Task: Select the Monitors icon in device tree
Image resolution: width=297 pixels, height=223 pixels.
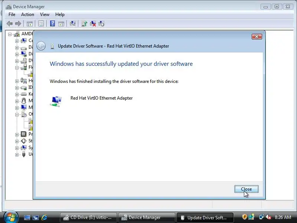Action: pyautogui.click(x=24, y=107)
